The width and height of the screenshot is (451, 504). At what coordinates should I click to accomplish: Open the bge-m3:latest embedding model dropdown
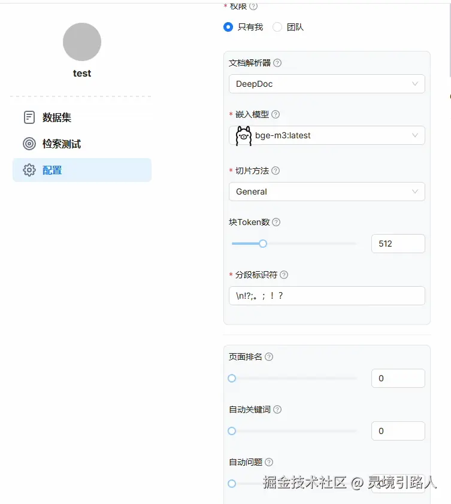326,135
